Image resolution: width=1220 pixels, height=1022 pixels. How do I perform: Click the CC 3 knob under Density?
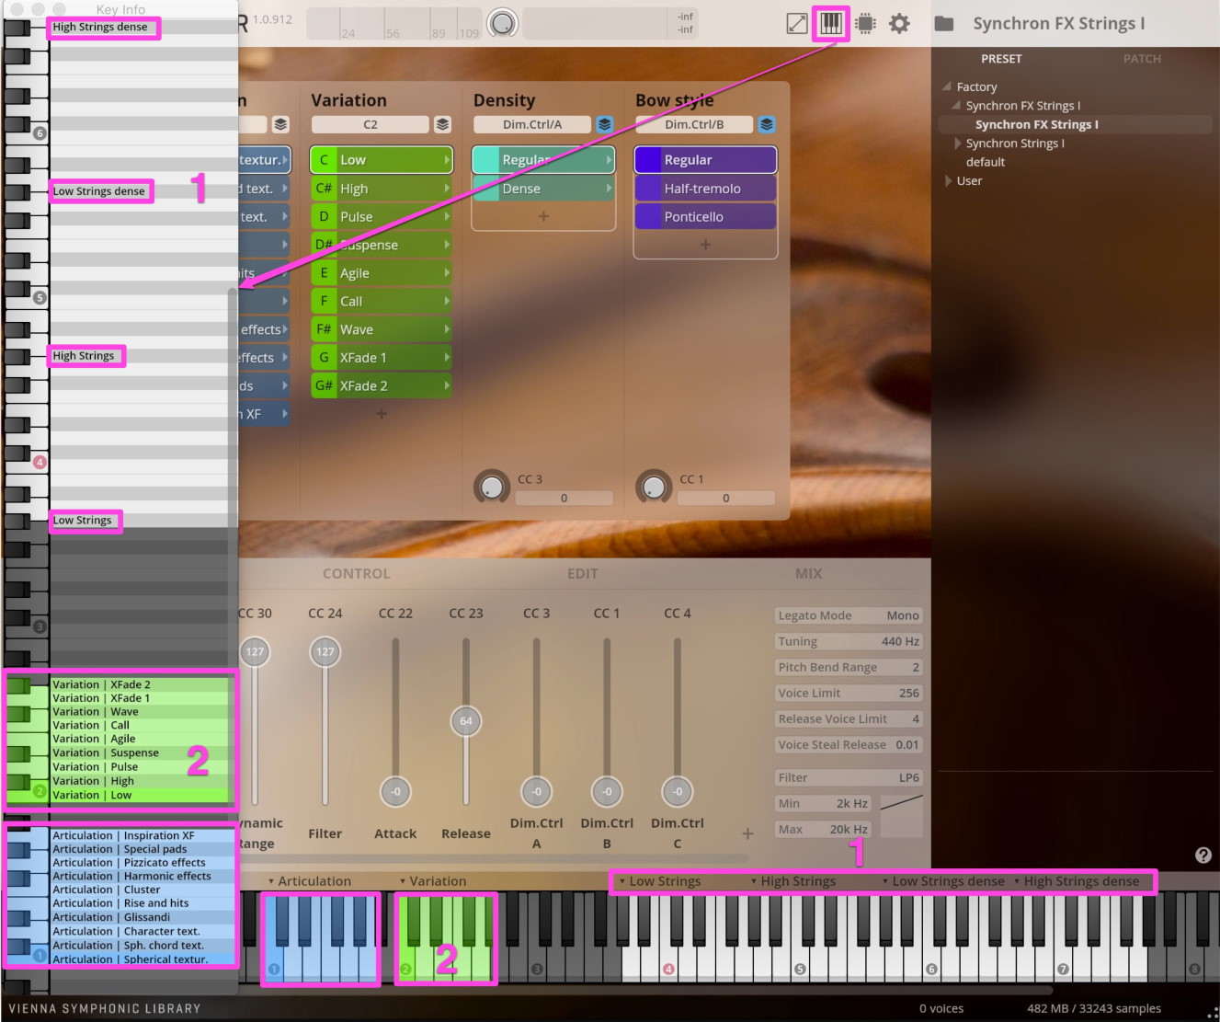click(x=492, y=487)
